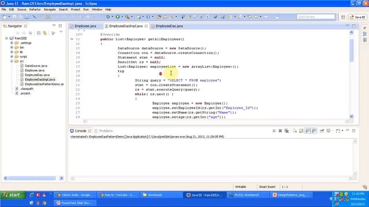Click the Debug bug toolbar icon
Image resolution: width=369 pixels, height=207 pixels.
[108, 17]
